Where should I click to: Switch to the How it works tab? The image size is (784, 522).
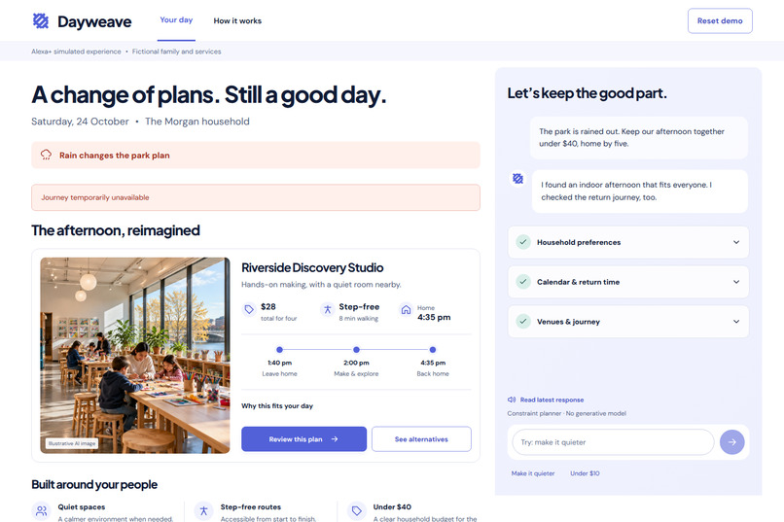pos(237,21)
